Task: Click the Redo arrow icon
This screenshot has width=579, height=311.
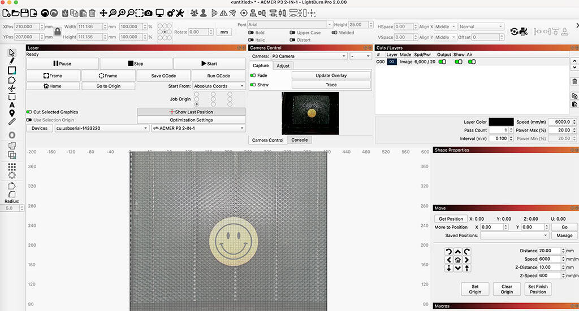Action: tap(54, 14)
